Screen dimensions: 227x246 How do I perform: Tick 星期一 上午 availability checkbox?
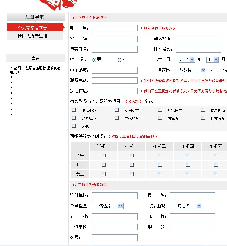pos(103,156)
